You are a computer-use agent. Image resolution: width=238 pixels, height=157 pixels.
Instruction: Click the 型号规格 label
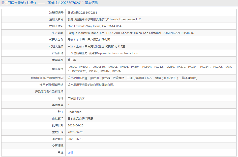[x=58, y=69]
